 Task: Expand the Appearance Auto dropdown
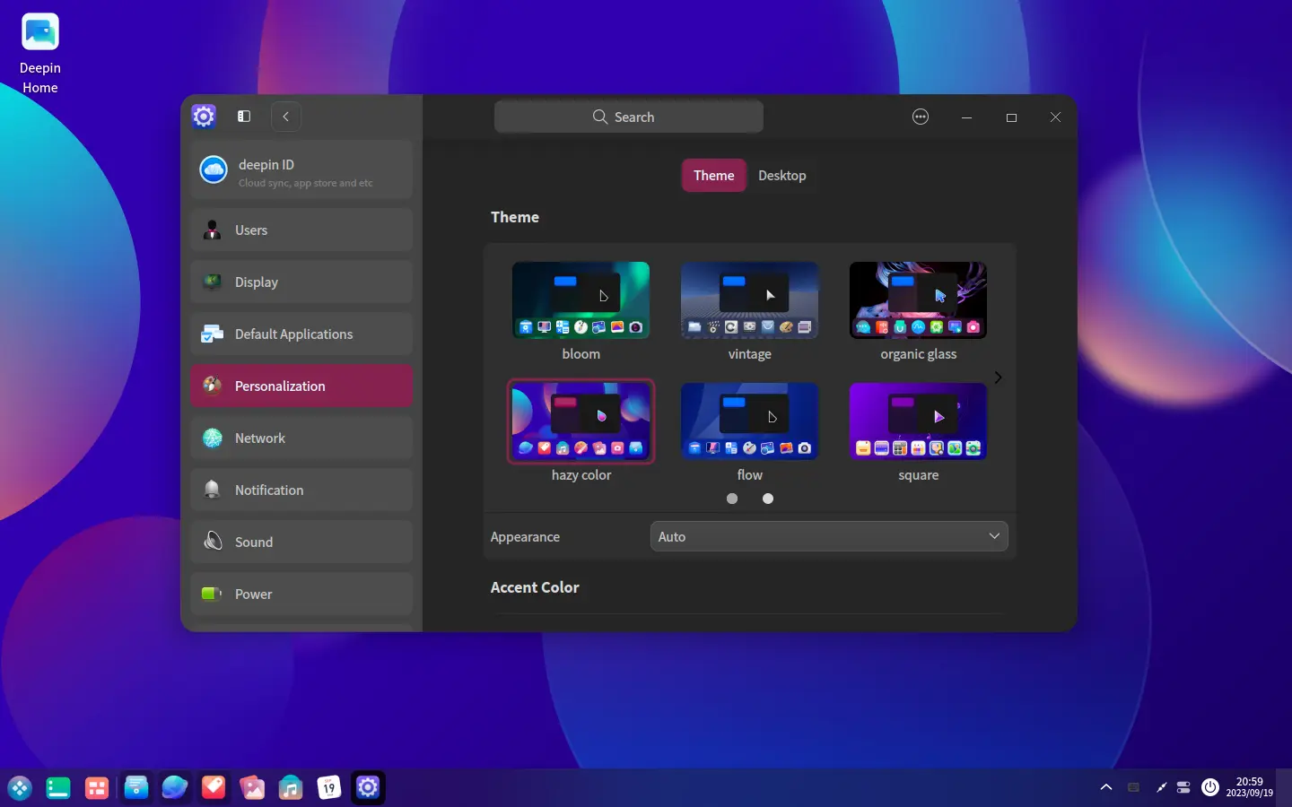pyautogui.click(x=829, y=537)
